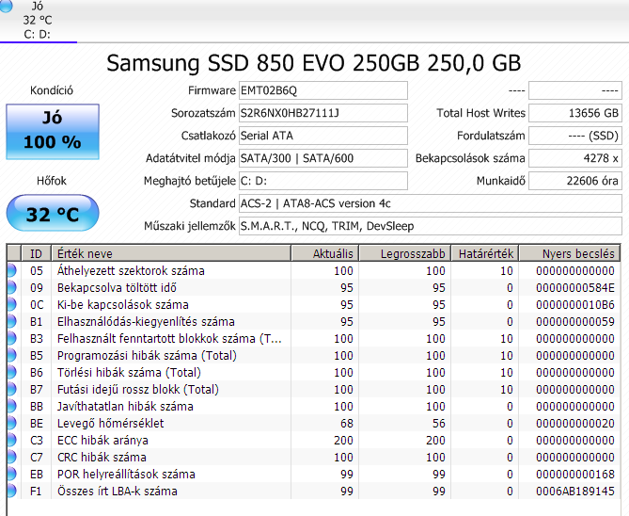Click status orb of row 0C Ki-be kapcsolások
Image resolution: width=629 pixels, height=516 pixels.
11,304
